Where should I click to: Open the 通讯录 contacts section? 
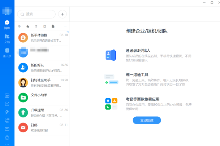point(7,53)
